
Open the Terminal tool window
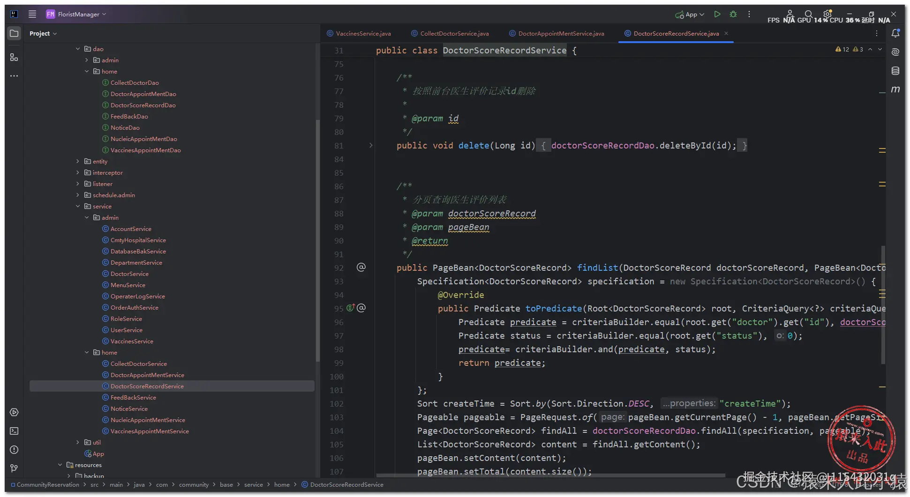[x=14, y=431]
